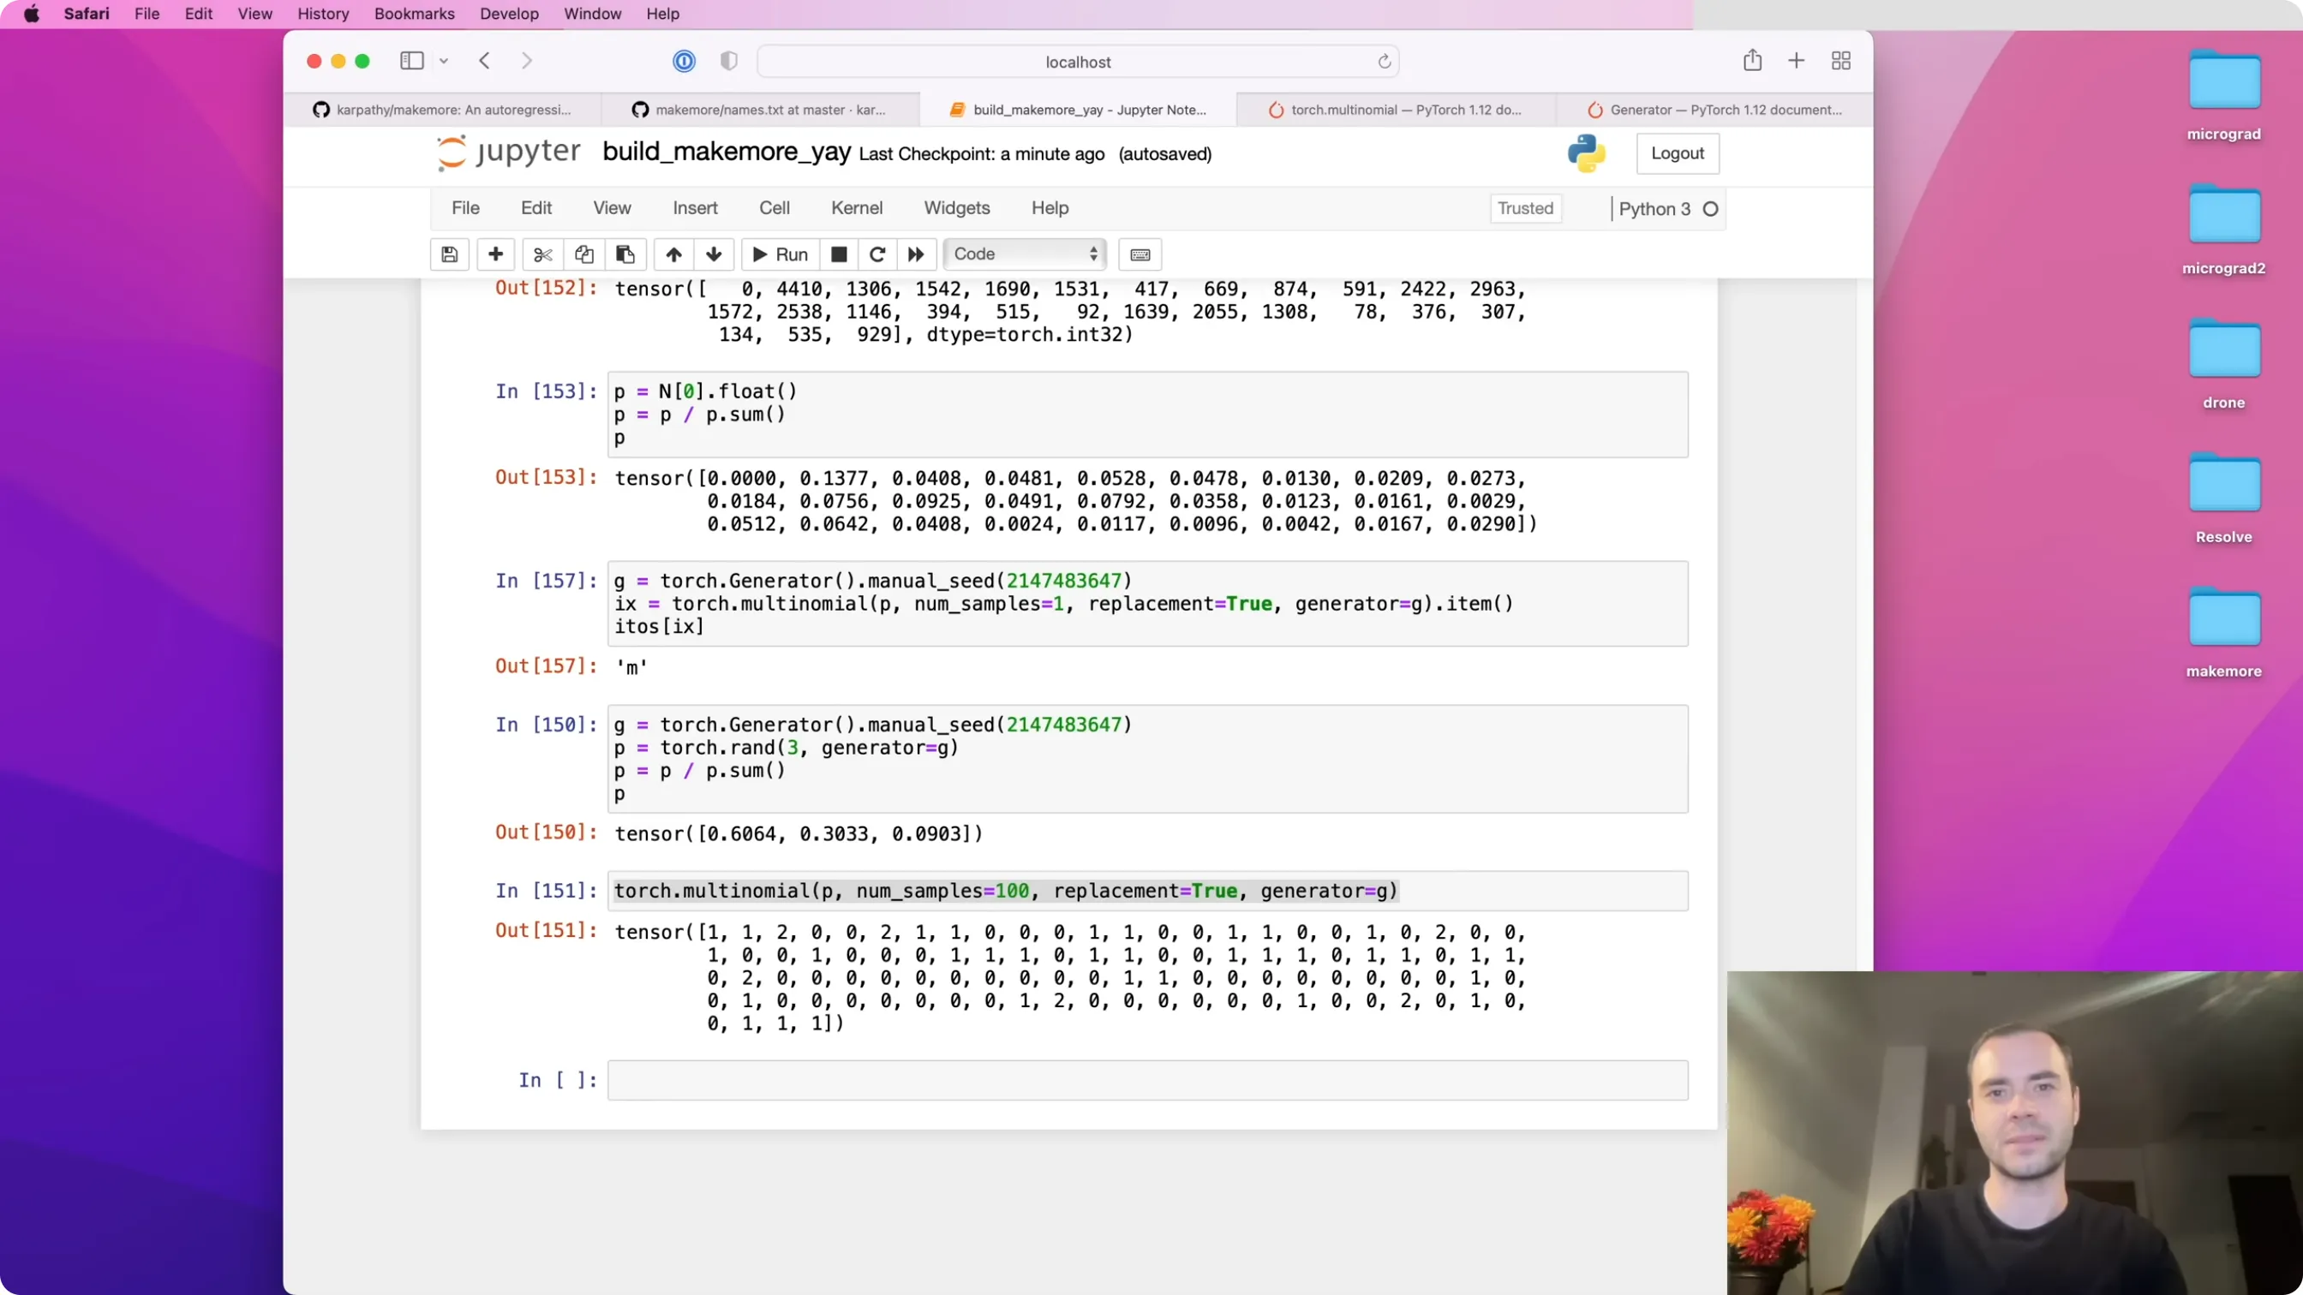Viewport: 2303px width, 1295px height.
Task: Click the 1Password extension icon
Action: tap(684, 61)
